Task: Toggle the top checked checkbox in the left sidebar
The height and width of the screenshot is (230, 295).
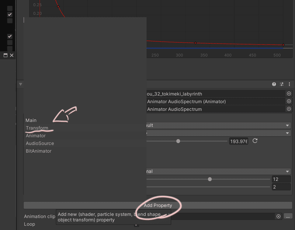Action: click(10, 15)
